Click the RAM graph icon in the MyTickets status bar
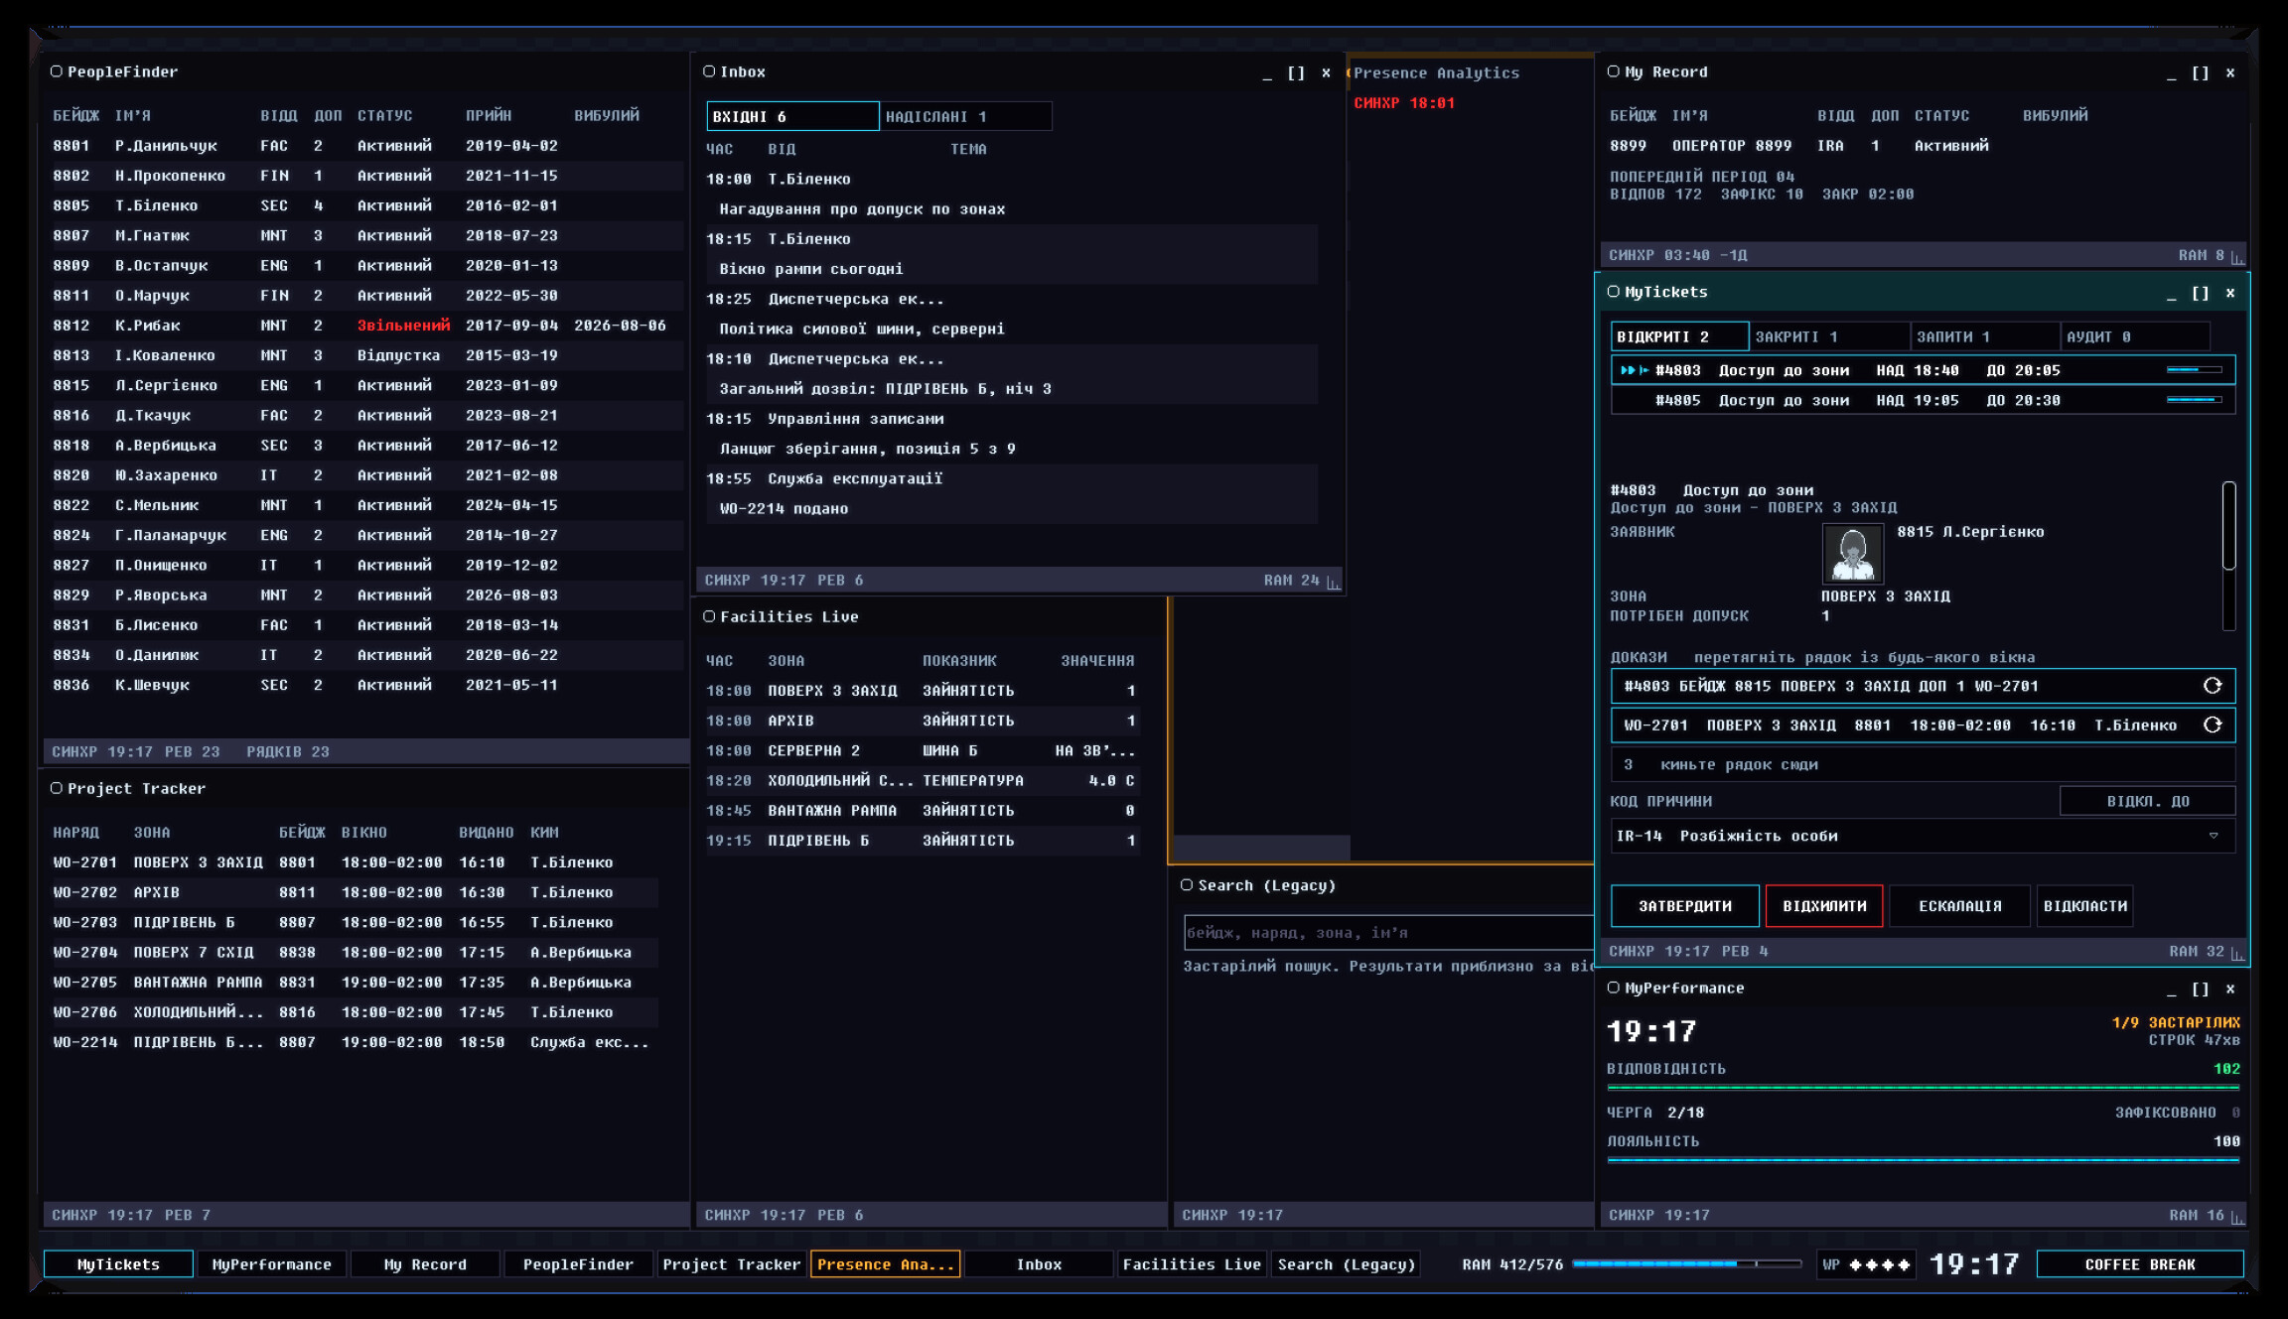 point(2237,952)
